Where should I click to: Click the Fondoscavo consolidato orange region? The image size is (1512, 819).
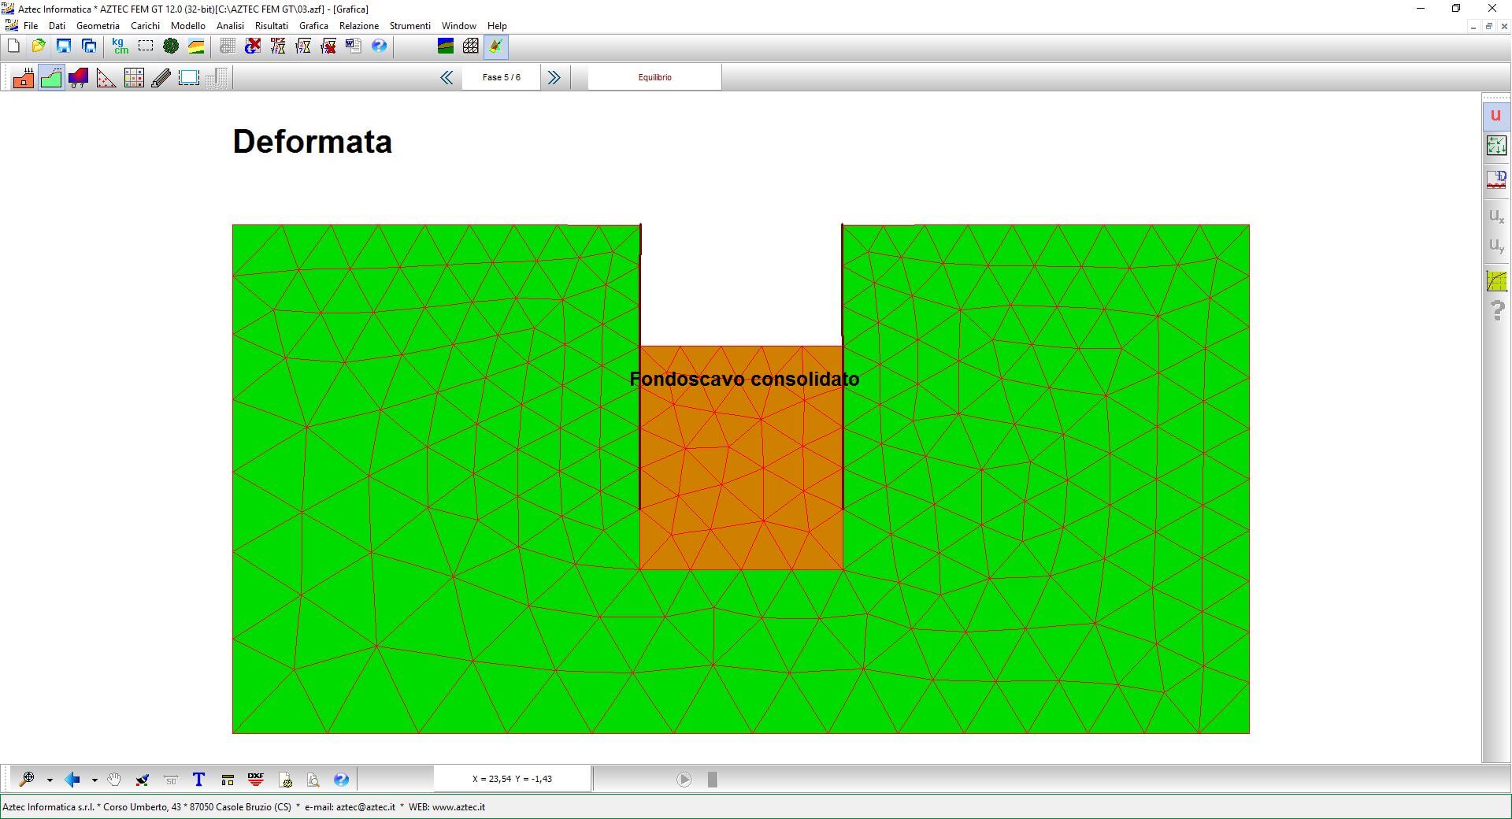[x=740, y=472]
